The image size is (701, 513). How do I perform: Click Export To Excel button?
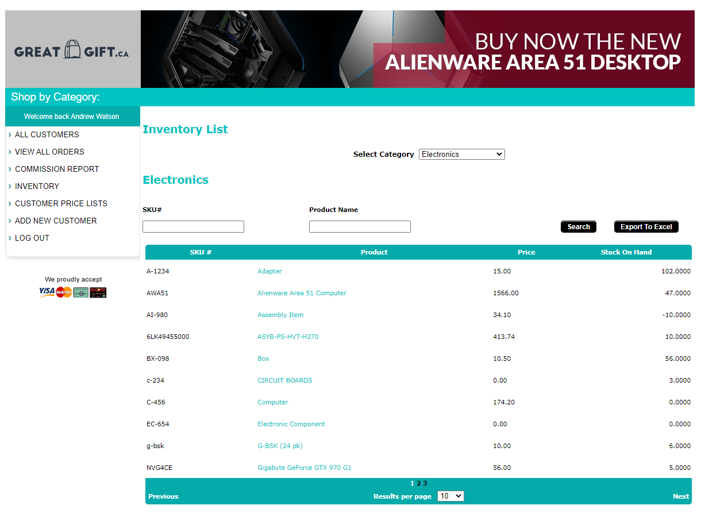pos(646,227)
